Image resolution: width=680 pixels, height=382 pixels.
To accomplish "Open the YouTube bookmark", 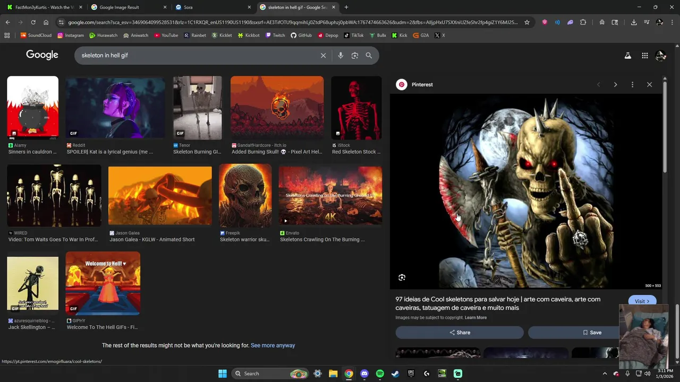I will click(166, 36).
